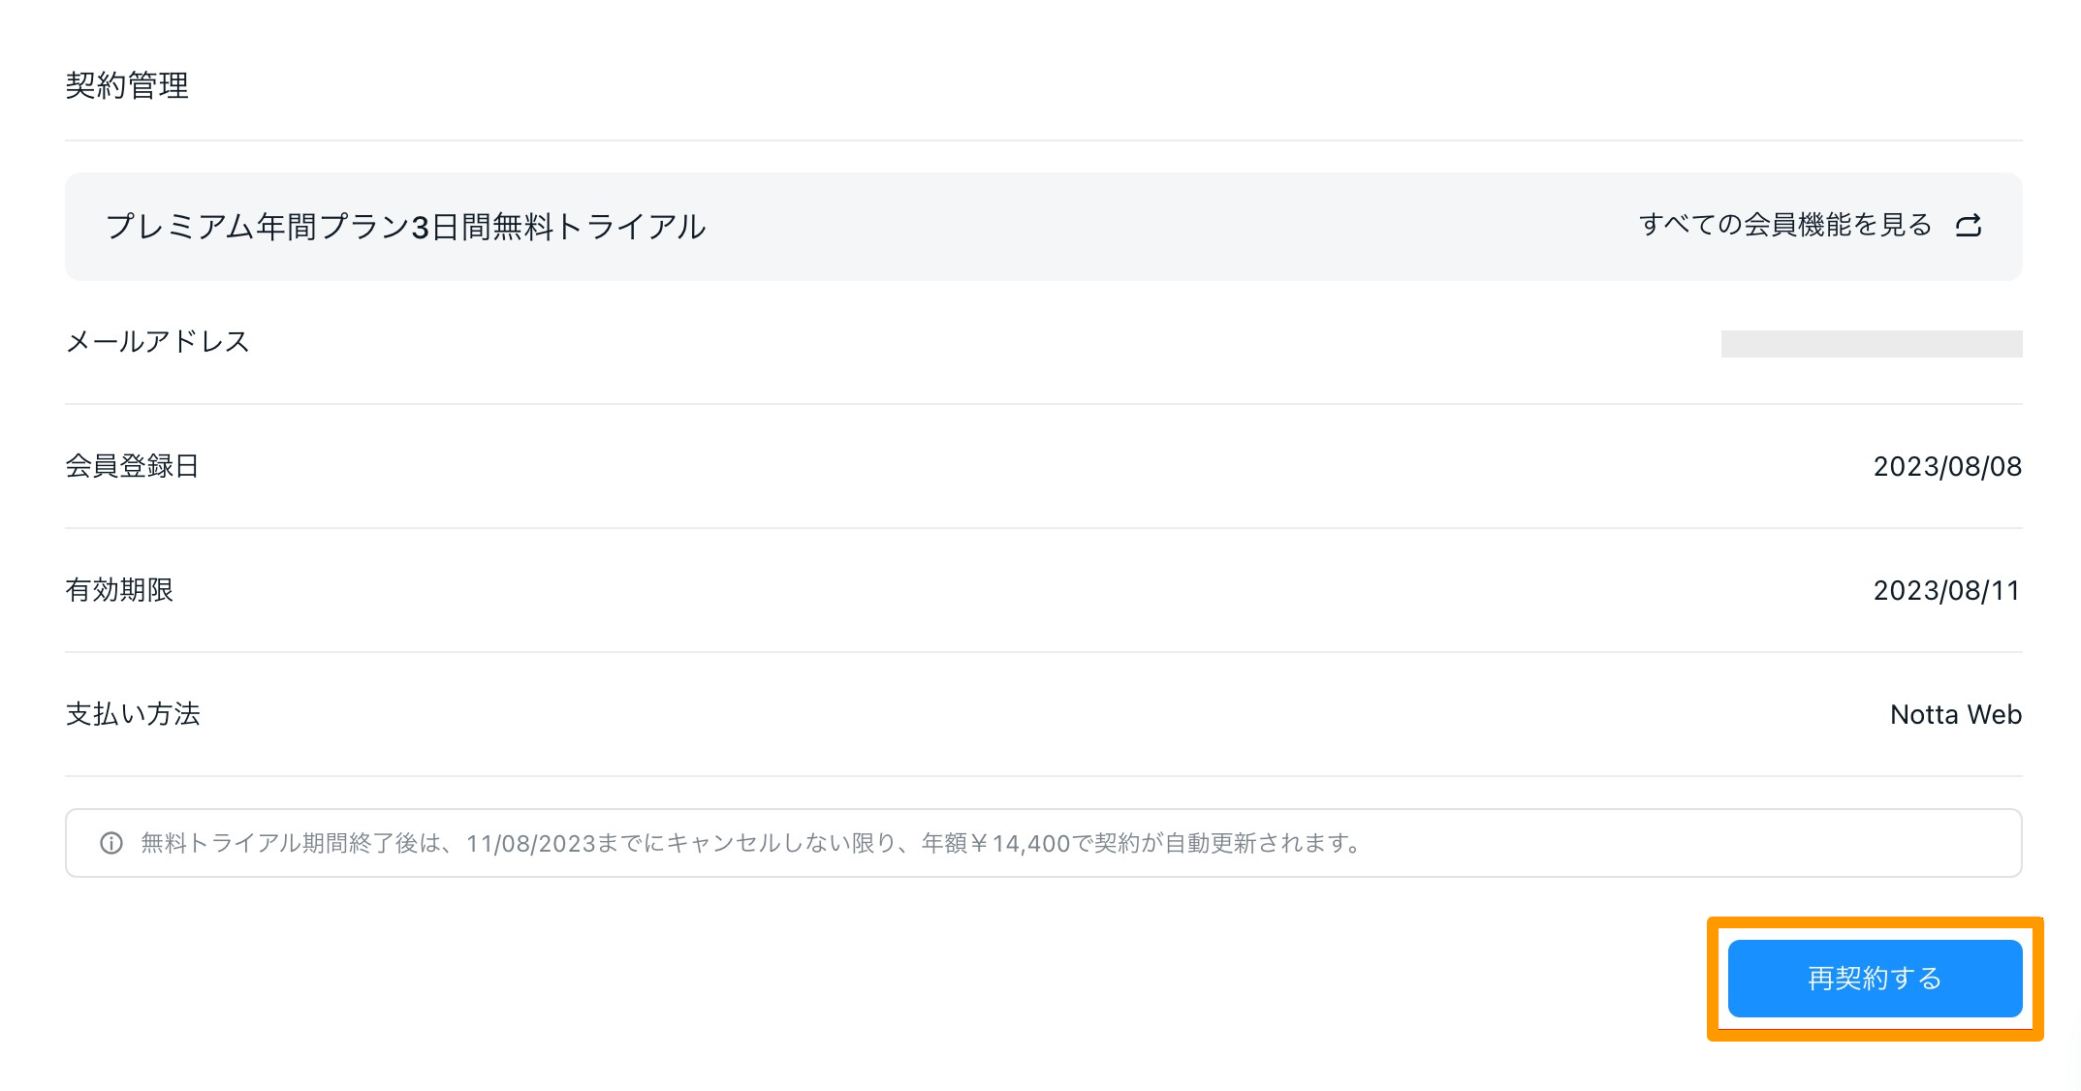Click the ¥14,400 price in the notice

pyautogui.click(x=1020, y=844)
